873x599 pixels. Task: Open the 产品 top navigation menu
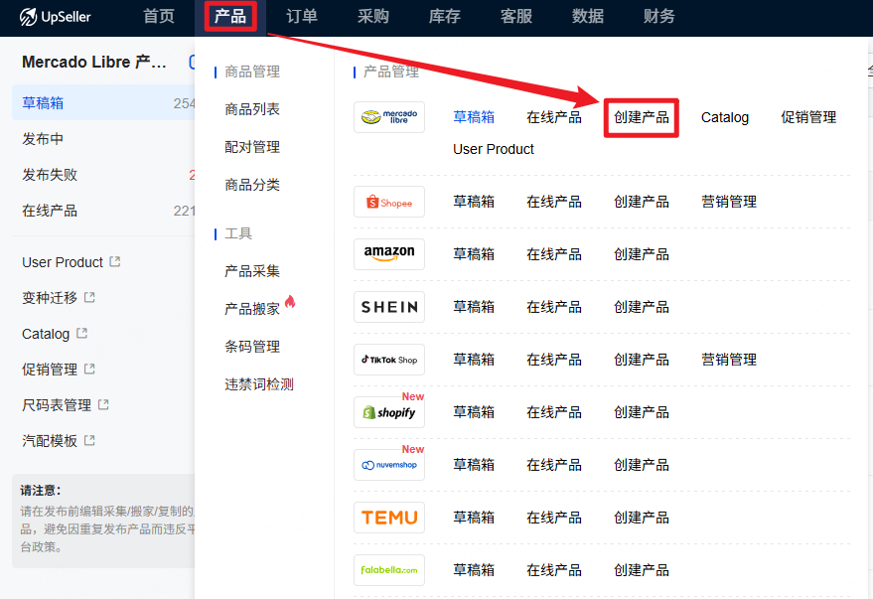[229, 17]
